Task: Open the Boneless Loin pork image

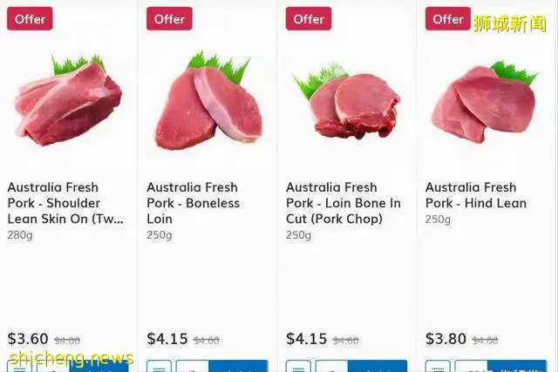Action: point(209,100)
